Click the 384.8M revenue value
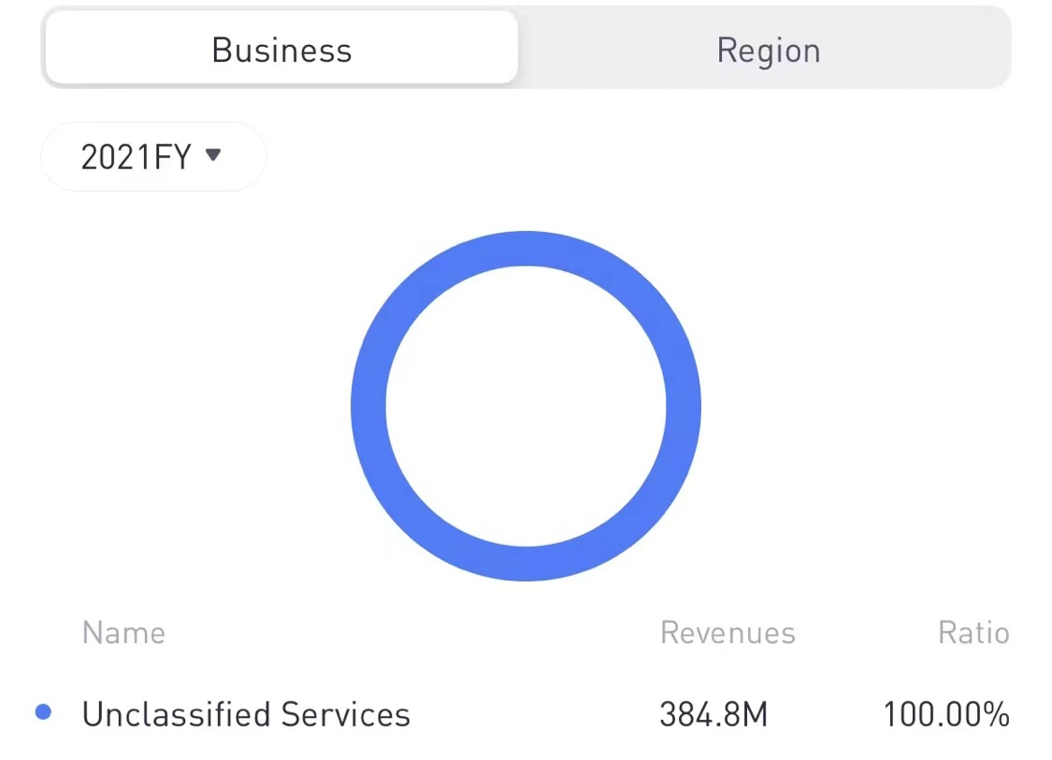The width and height of the screenshot is (1052, 760). click(713, 713)
